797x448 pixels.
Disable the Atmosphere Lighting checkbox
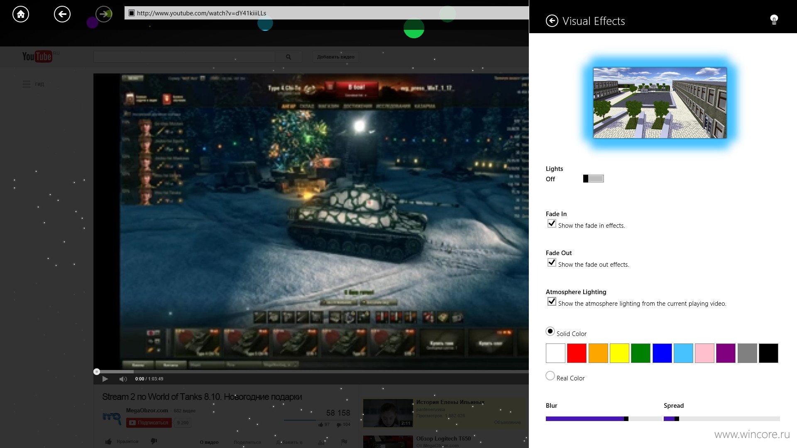[x=552, y=302]
